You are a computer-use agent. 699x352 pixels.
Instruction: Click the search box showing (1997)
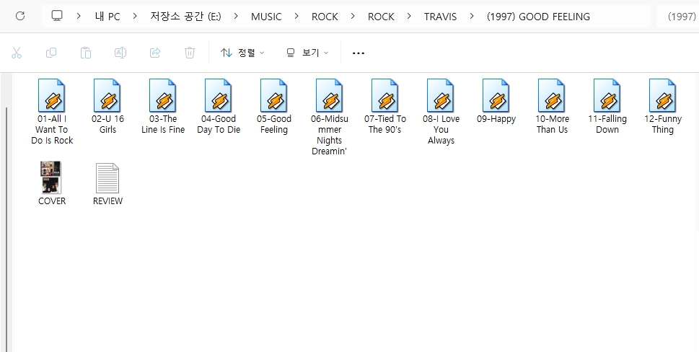click(677, 16)
